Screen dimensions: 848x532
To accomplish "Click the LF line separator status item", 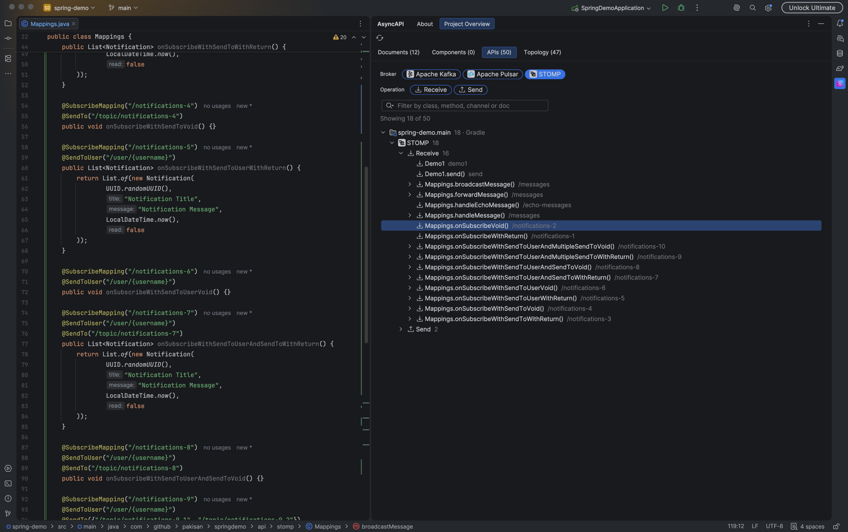I will (755, 526).
